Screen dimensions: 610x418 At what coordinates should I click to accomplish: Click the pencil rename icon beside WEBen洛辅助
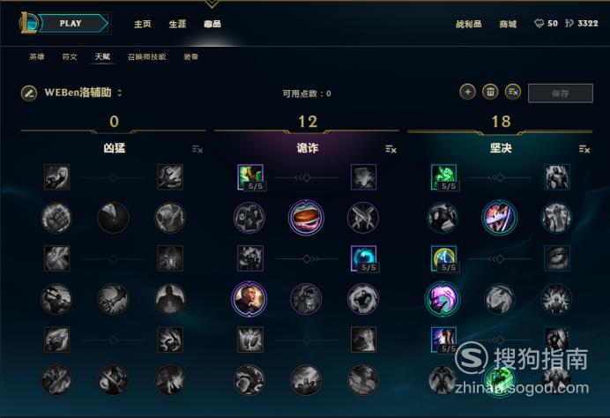tap(29, 93)
